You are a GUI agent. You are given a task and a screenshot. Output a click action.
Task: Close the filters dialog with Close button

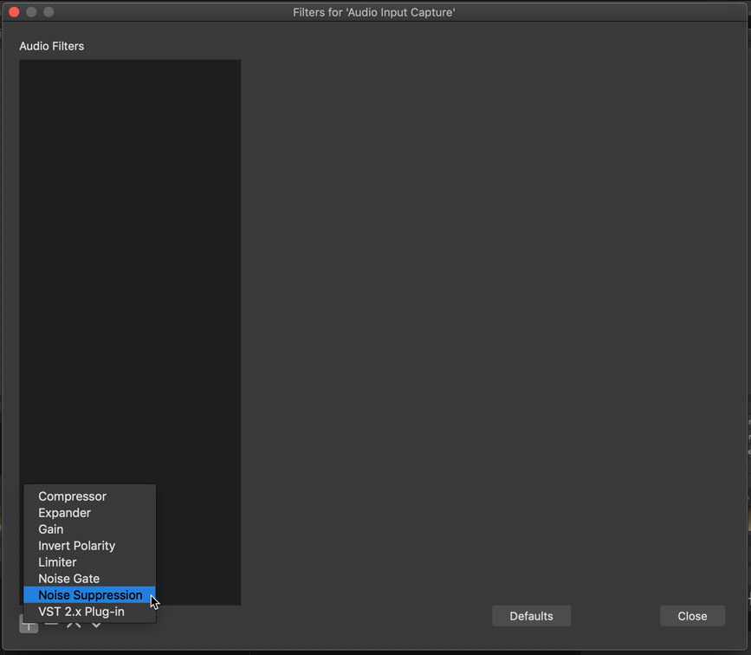692,616
